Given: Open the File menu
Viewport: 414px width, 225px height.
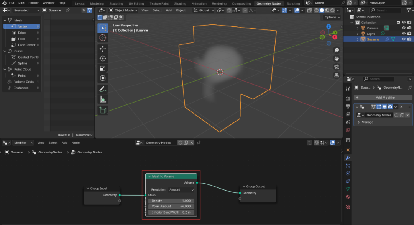Looking at the screenshot, I should pyautogui.click(x=11, y=3).
